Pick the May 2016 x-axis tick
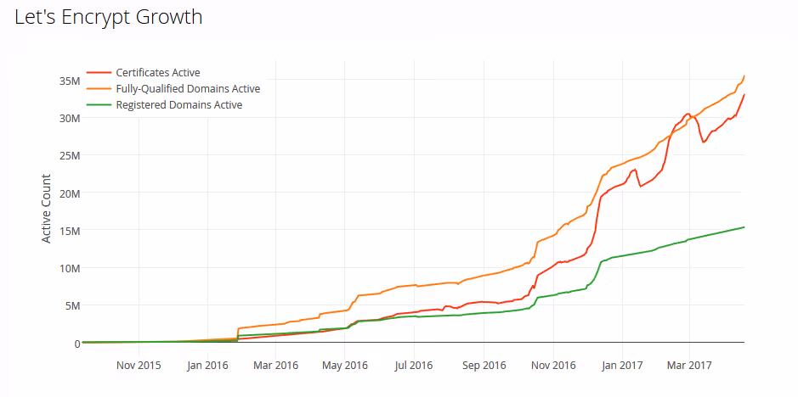The width and height of the screenshot is (798, 397). pyautogui.click(x=345, y=366)
